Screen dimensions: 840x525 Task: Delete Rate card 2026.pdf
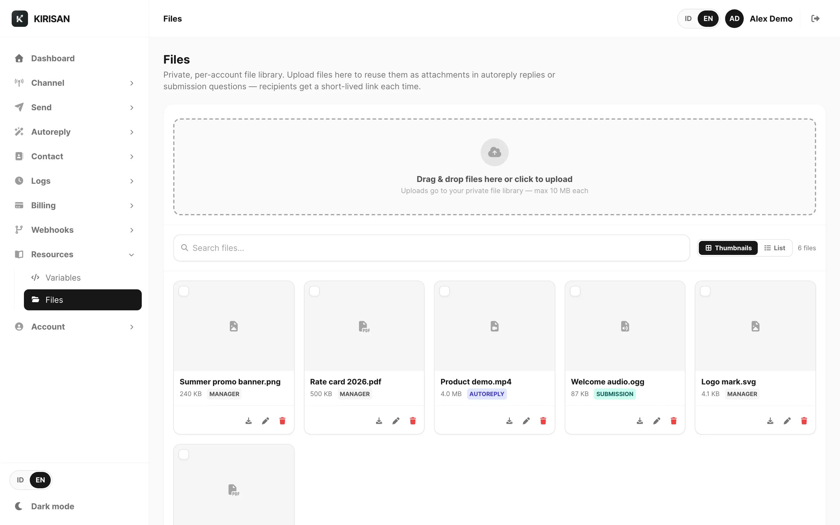(x=413, y=421)
